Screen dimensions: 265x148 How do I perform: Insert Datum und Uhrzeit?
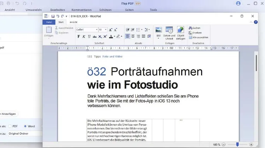169,33
